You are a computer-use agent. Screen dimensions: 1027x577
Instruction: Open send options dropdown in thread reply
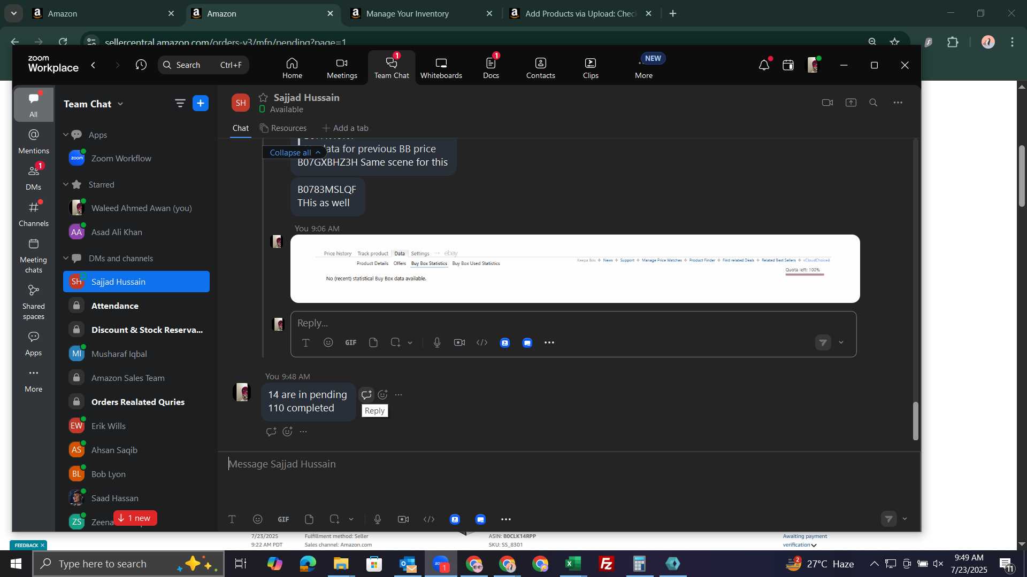pos(841,342)
